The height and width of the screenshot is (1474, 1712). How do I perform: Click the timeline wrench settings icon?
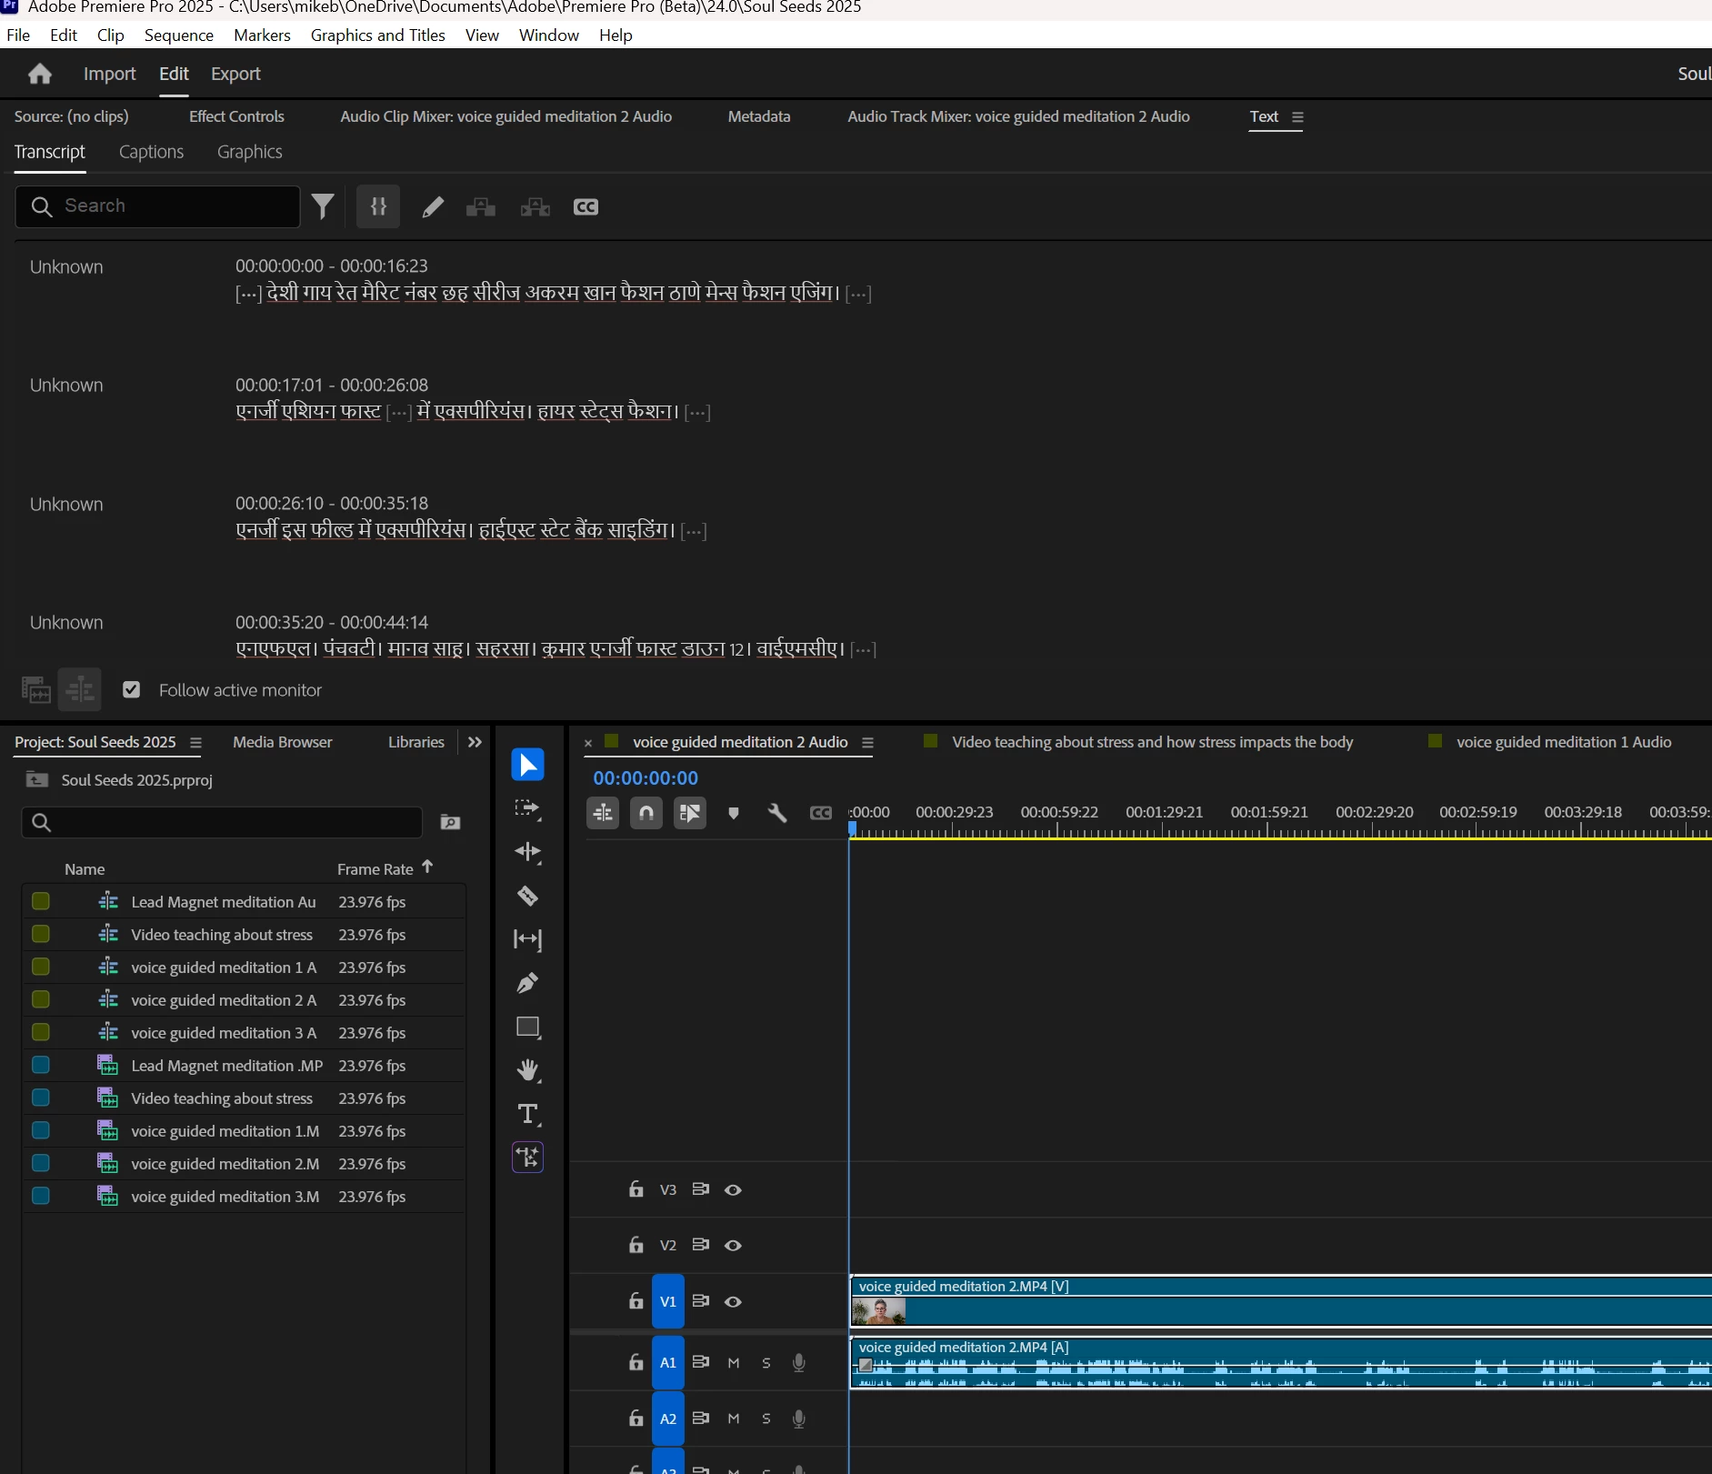776,813
